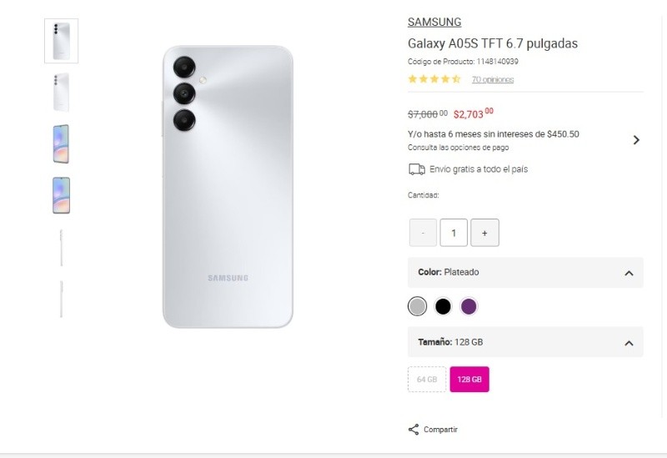This screenshot has width=667, height=458.
Task: Click Consulta las opciones de pago
Action: point(458,148)
